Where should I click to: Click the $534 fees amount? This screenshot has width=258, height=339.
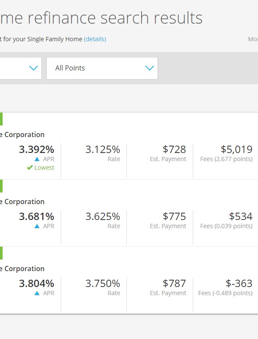click(240, 217)
